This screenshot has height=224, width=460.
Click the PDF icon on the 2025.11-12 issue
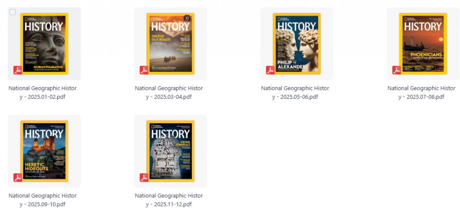[144, 178]
